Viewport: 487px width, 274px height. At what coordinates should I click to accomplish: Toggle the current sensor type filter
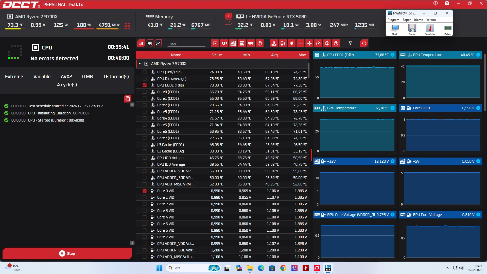[x=301, y=43]
